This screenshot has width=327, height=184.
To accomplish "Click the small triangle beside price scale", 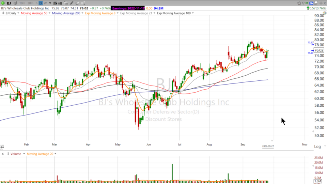I will (313, 131).
